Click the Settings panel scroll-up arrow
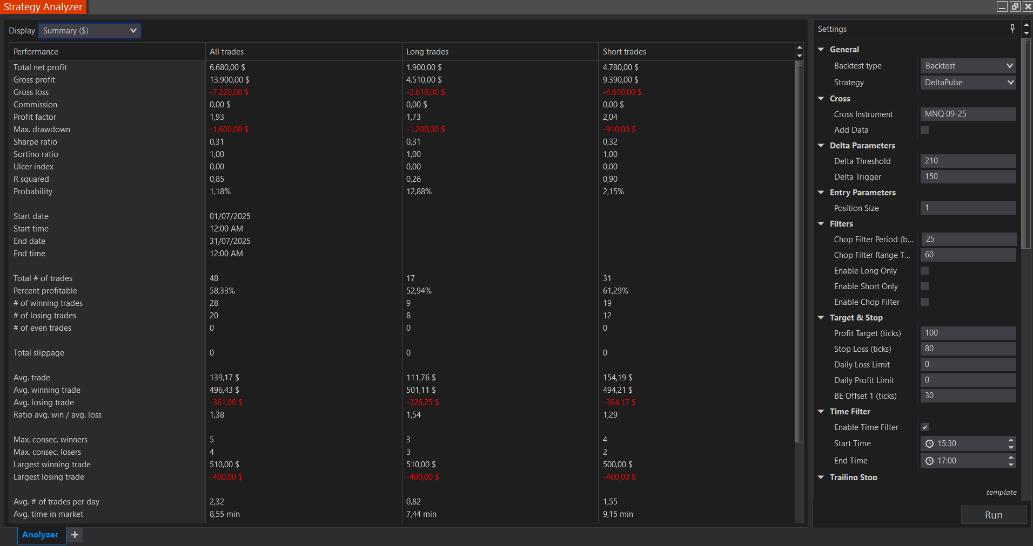 pos(1026,25)
